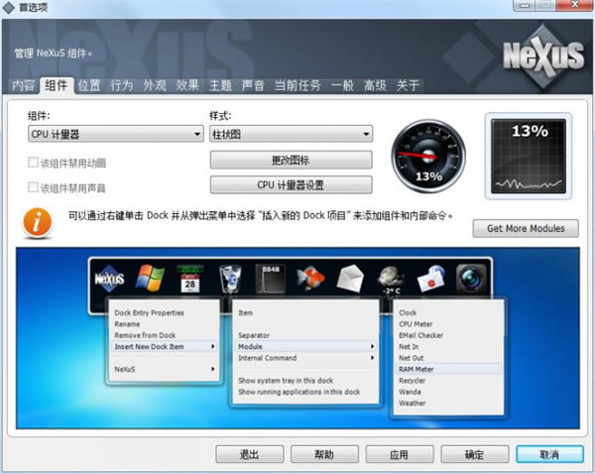595x474 pixels.
Task: Switch to the 一般 tab
Action: [x=342, y=85]
